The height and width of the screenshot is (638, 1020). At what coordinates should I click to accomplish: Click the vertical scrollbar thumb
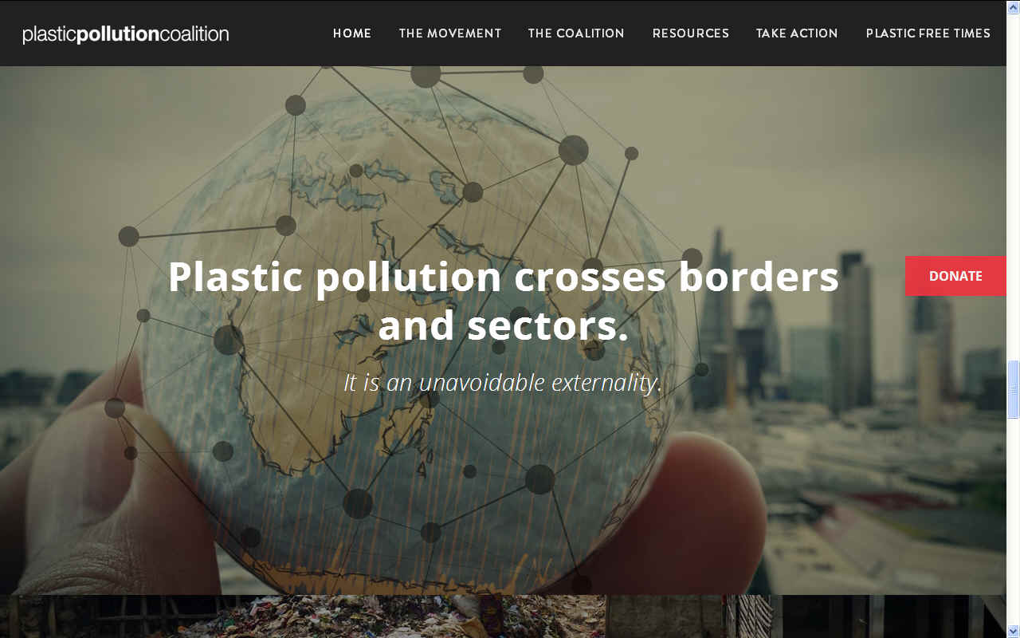pos(1013,389)
